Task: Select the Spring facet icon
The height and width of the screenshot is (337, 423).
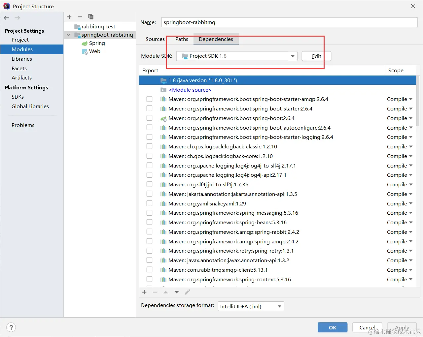Action: click(85, 43)
